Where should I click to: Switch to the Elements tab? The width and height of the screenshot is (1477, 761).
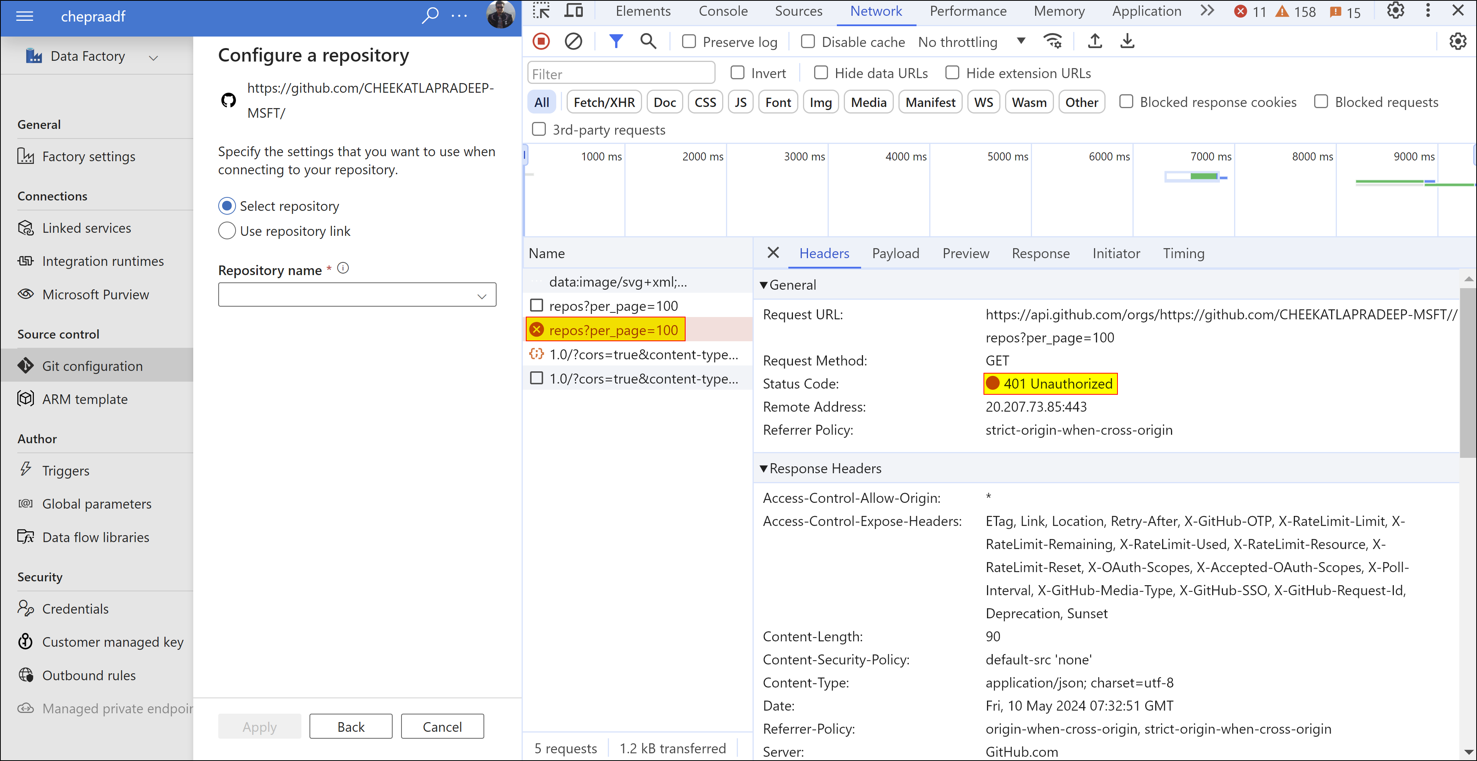click(643, 11)
